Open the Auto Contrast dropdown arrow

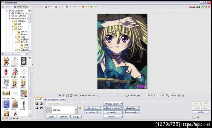[x=121, y=108]
